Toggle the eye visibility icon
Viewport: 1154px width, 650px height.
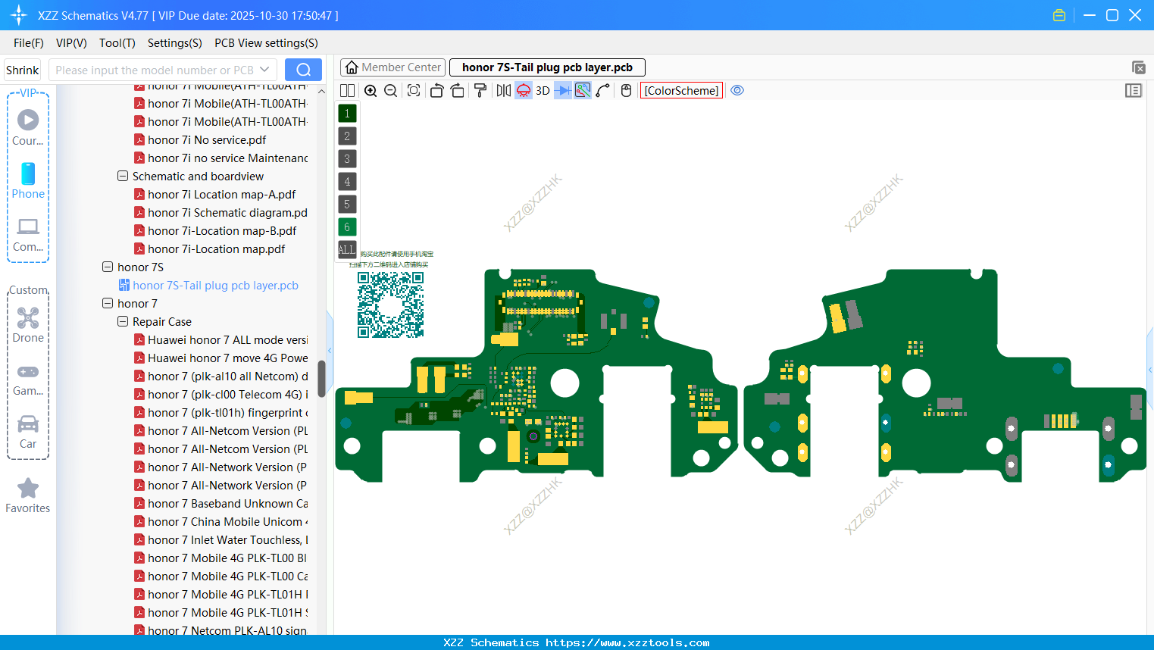[737, 91]
